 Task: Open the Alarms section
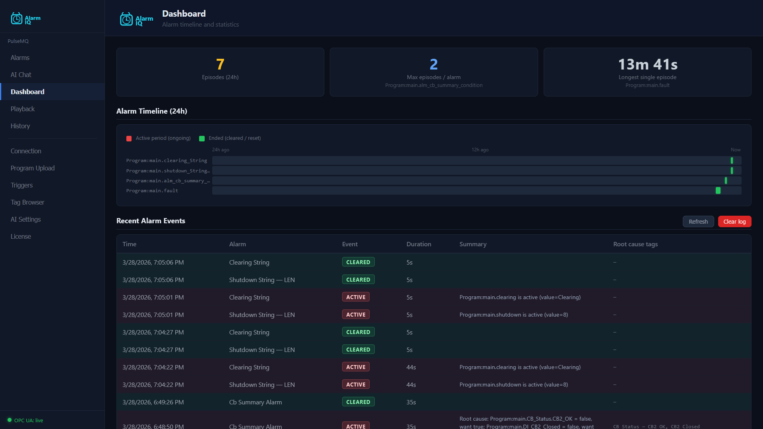[20, 58]
